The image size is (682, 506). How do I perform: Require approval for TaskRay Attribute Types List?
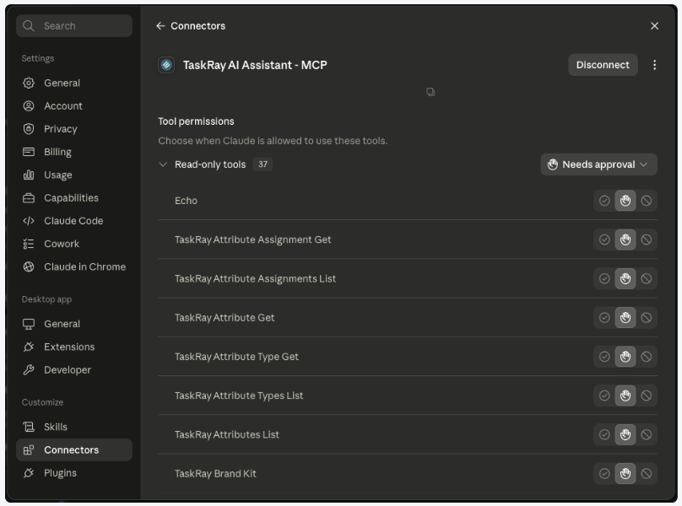(x=625, y=396)
